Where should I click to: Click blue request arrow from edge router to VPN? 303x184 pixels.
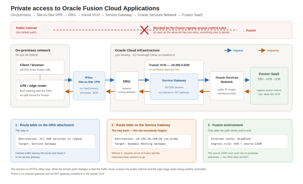click(68, 80)
